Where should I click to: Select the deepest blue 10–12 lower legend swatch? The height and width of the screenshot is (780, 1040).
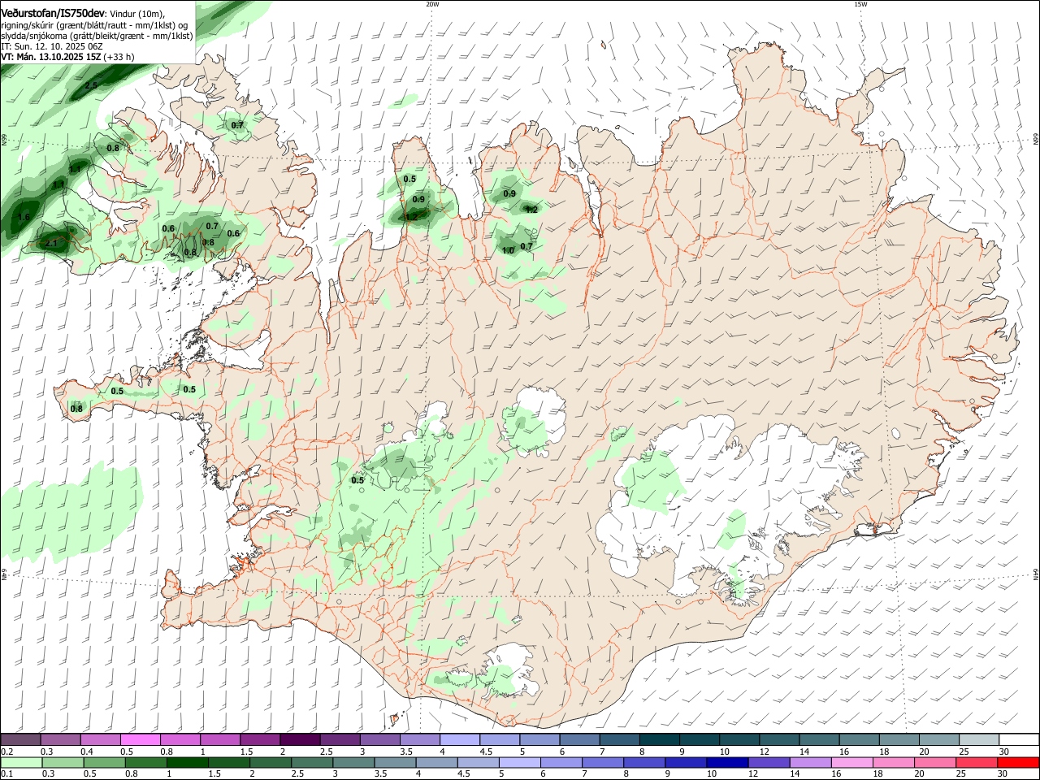click(727, 762)
